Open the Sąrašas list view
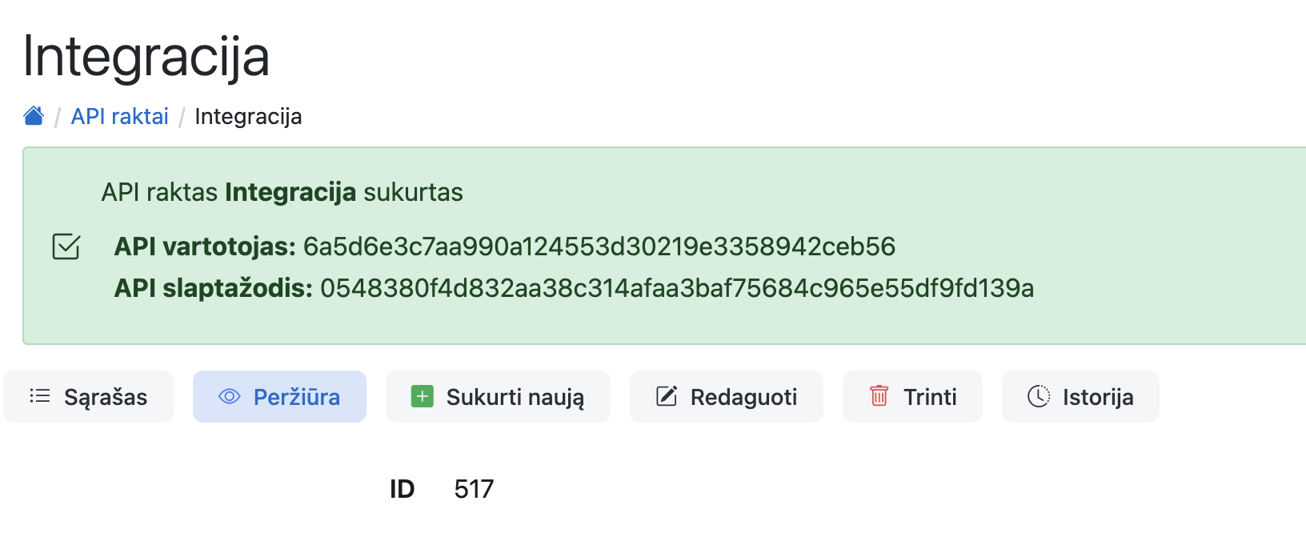Image resolution: width=1306 pixels, height=541 pixels. coord(105,397)
